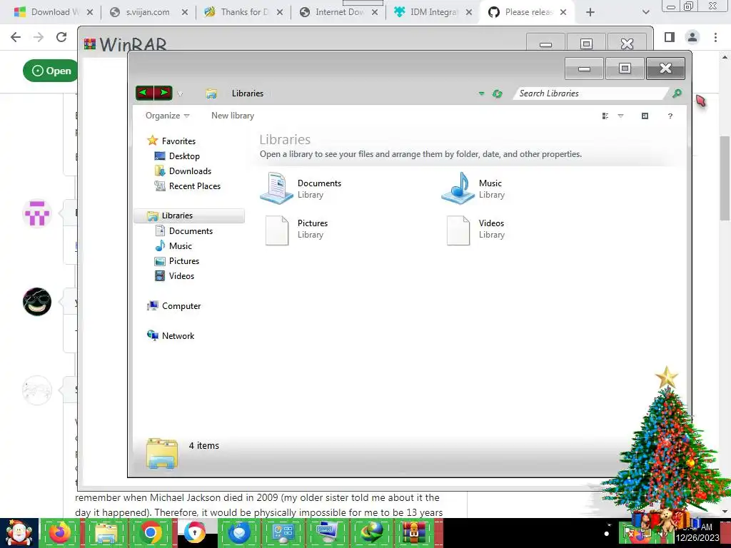
Task: Click the Documents library icon in content area
Action: 276,188
